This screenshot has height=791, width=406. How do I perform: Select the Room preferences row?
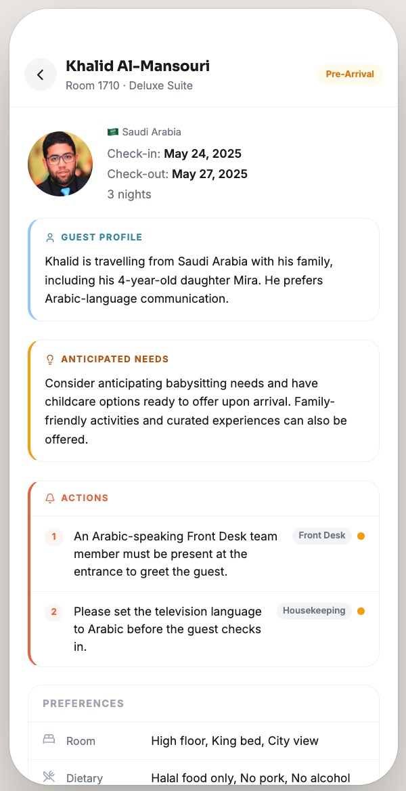(x=203, y=741)
